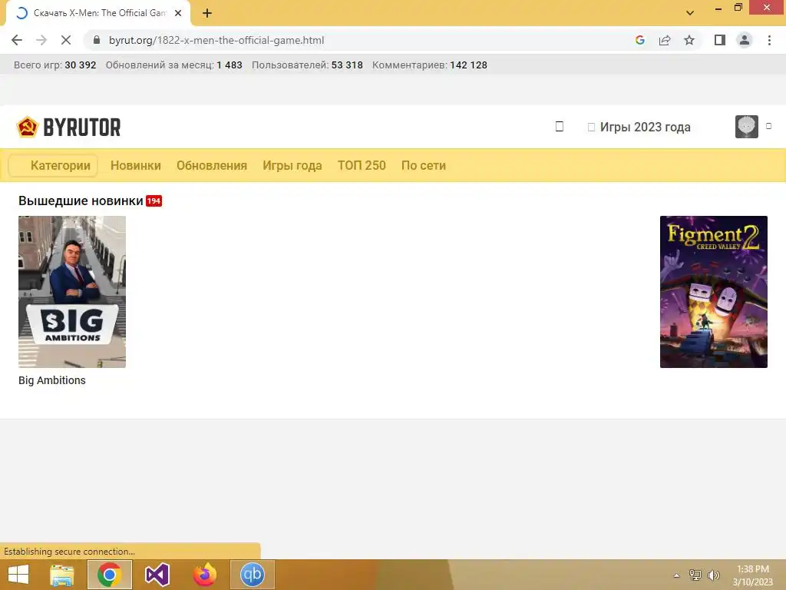786x590 pixels.
Task: Click the address bar URL
Action: [216, 40]
